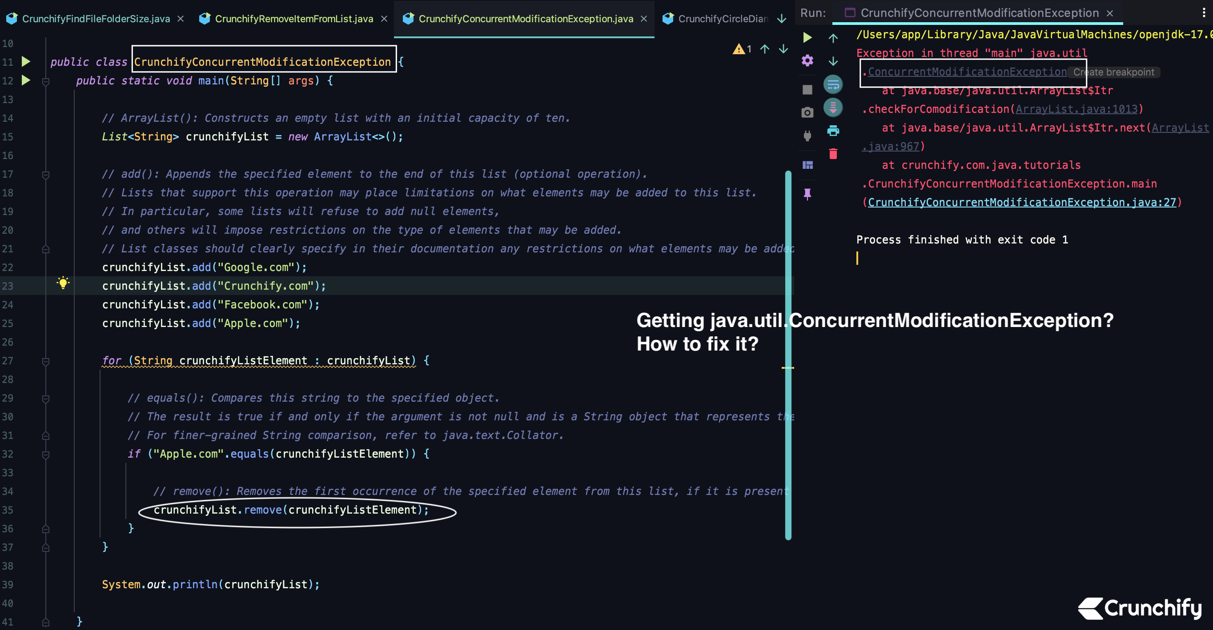This screenshot has width=1213, height=630.
Task: Toggle scroll to end of console
Action: point(833,108)
